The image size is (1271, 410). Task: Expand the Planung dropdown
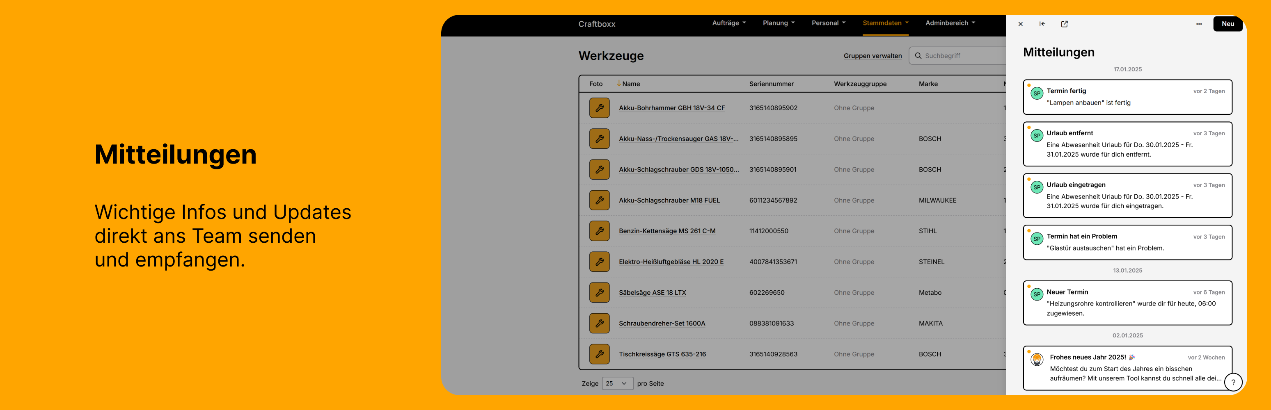[779, 23]
